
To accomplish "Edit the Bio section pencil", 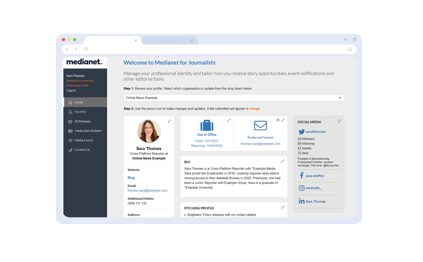I will (283, 161).
